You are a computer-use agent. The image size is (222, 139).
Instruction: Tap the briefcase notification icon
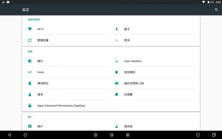(8, 2)
